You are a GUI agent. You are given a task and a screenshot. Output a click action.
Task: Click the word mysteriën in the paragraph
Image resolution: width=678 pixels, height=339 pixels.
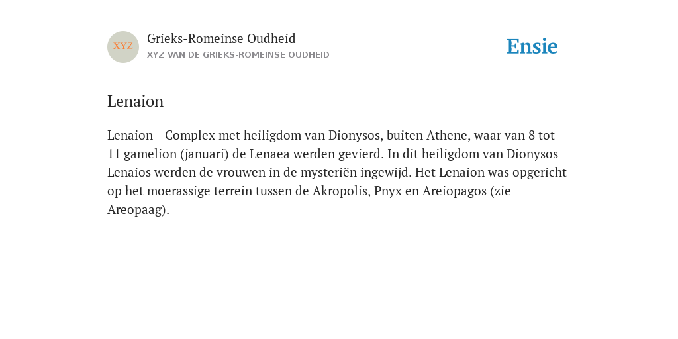pyautogui.click(x=328, y=173)
